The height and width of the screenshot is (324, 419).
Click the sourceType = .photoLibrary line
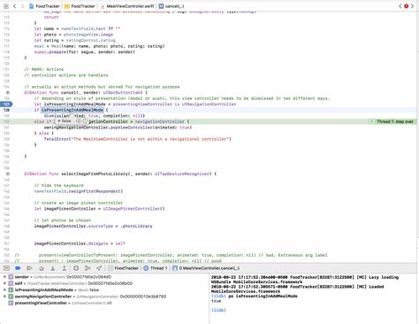point(93,226)
